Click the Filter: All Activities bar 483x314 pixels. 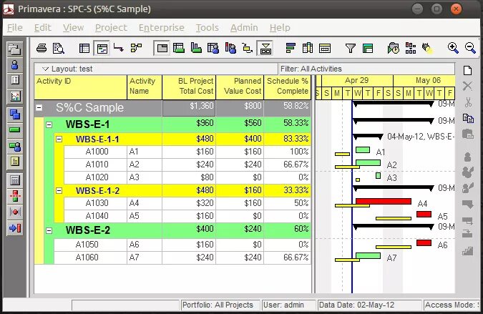click(366, 69)
